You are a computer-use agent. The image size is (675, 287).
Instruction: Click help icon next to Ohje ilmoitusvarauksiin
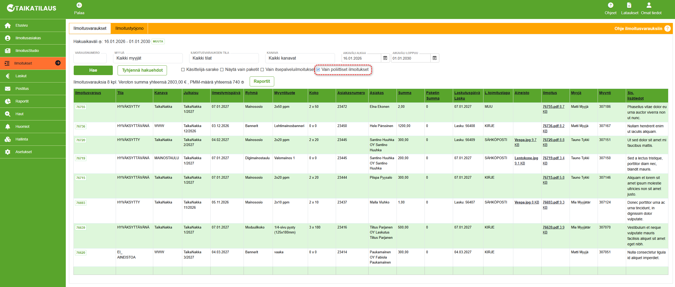(667, 28)
